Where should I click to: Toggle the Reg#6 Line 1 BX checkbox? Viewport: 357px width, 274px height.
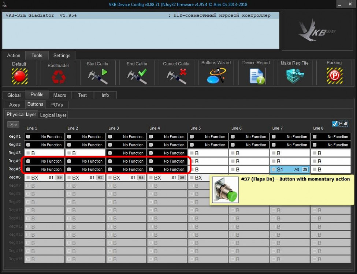(28, 178)
